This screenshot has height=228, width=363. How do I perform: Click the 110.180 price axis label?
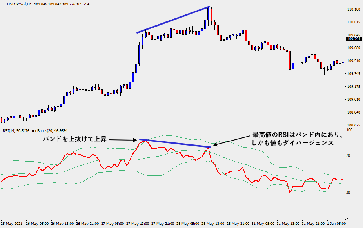[x=354, y=9]
